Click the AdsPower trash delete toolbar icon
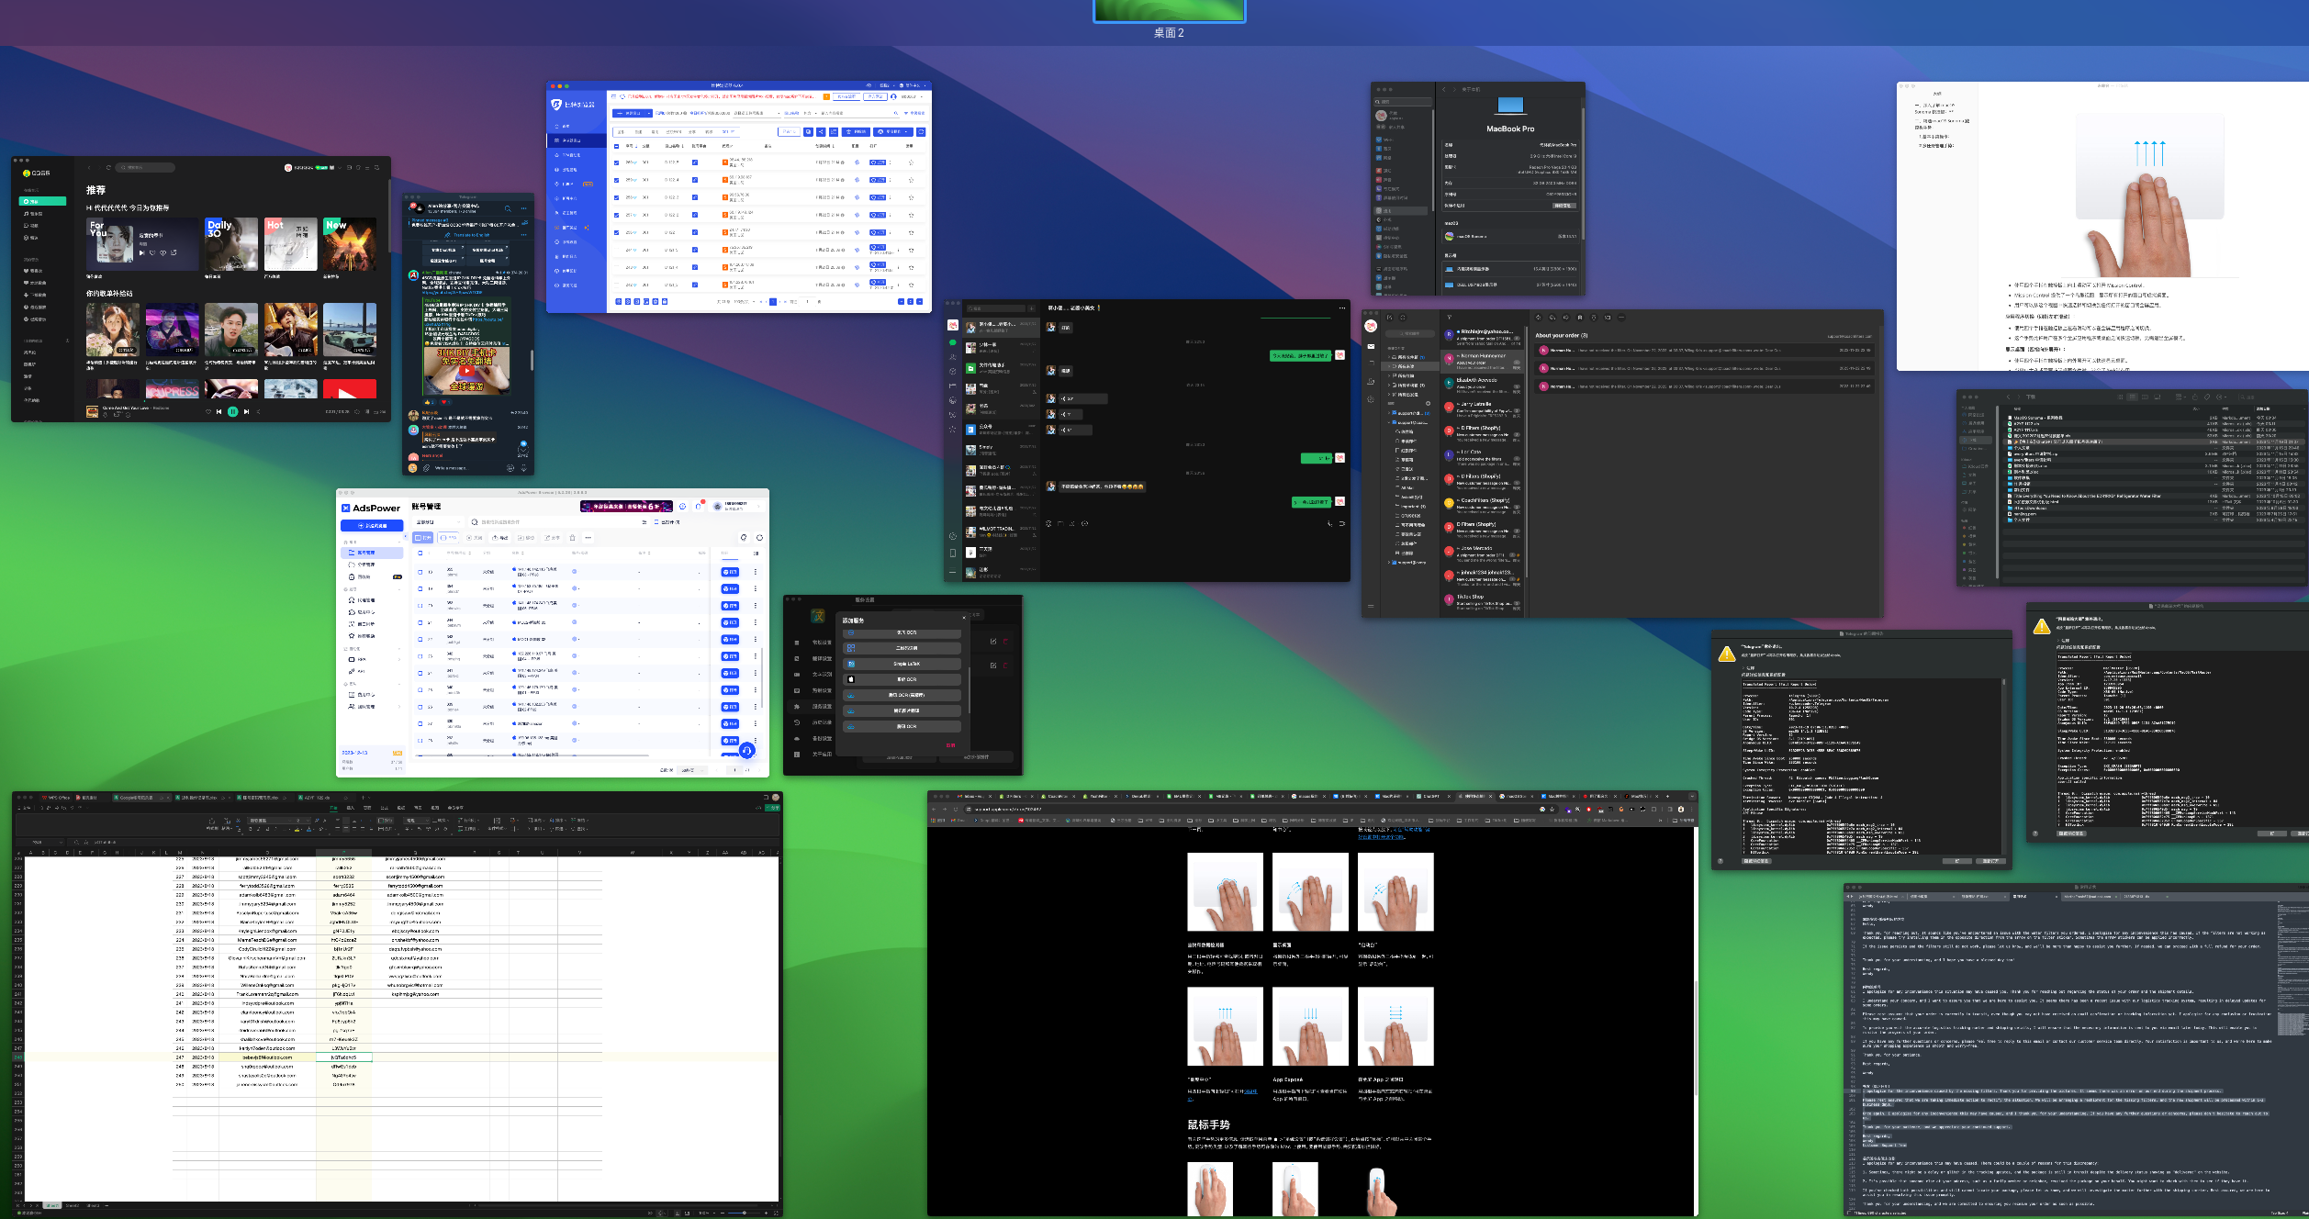Image resolution: width=2309 pixels, height=1219 pixels. (x=572, y=538)
